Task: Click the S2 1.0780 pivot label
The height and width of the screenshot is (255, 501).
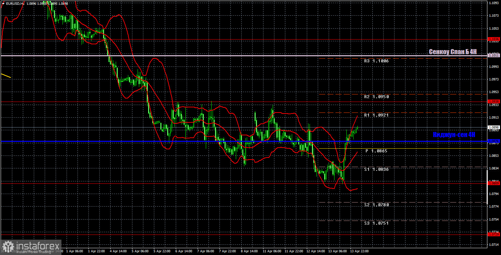Action: click(376, 205)
